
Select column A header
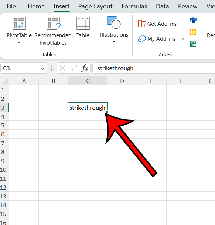24,81
